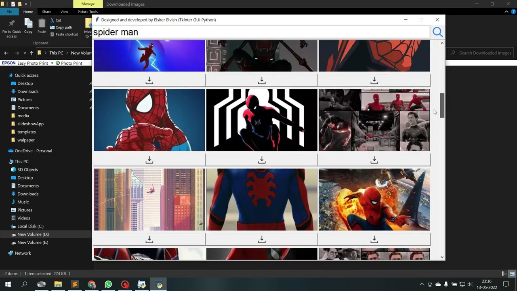
Task: Download the black and white silhouette wallpaper
Action: (x=262, y=160)
